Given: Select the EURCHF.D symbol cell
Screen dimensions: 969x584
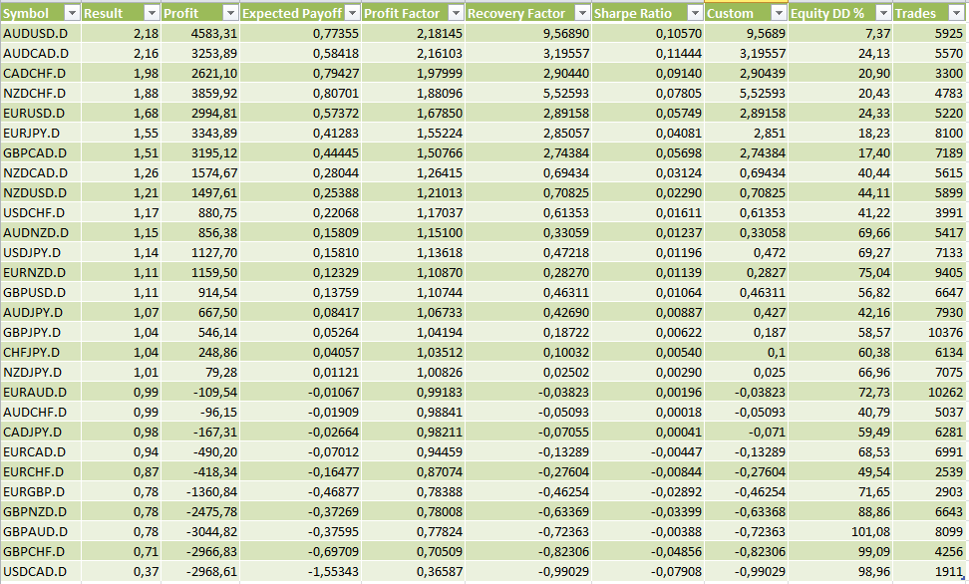Looking at the screenshot, I should tap(41, 471).
